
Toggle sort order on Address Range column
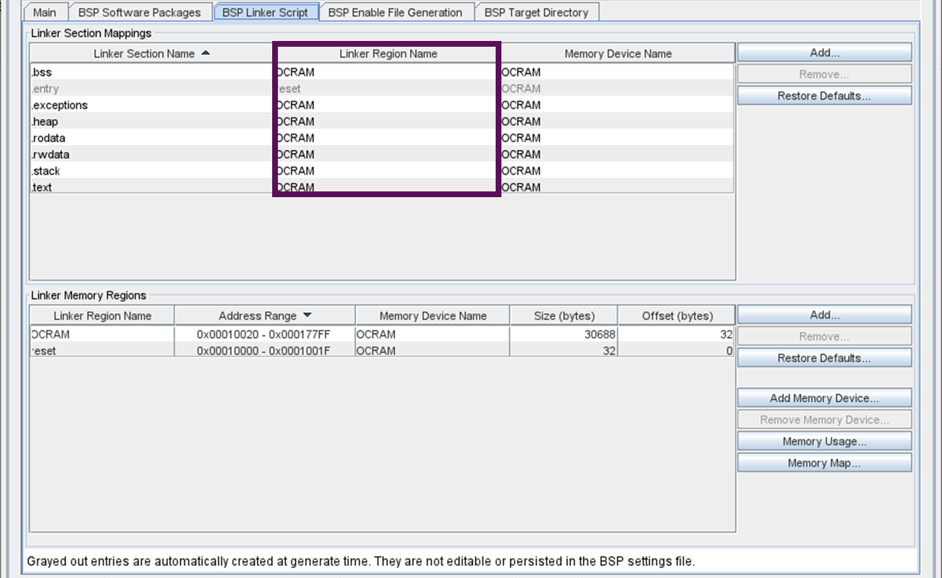(264, 315)
